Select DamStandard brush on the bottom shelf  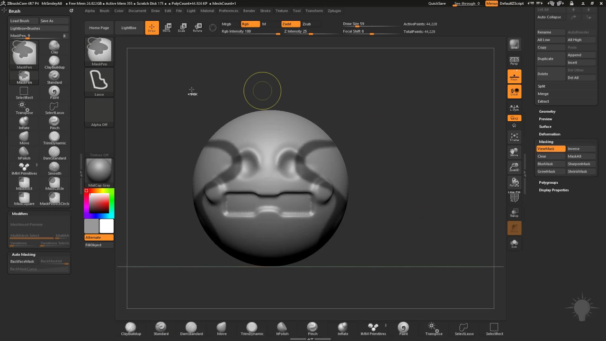click(191, 329)
